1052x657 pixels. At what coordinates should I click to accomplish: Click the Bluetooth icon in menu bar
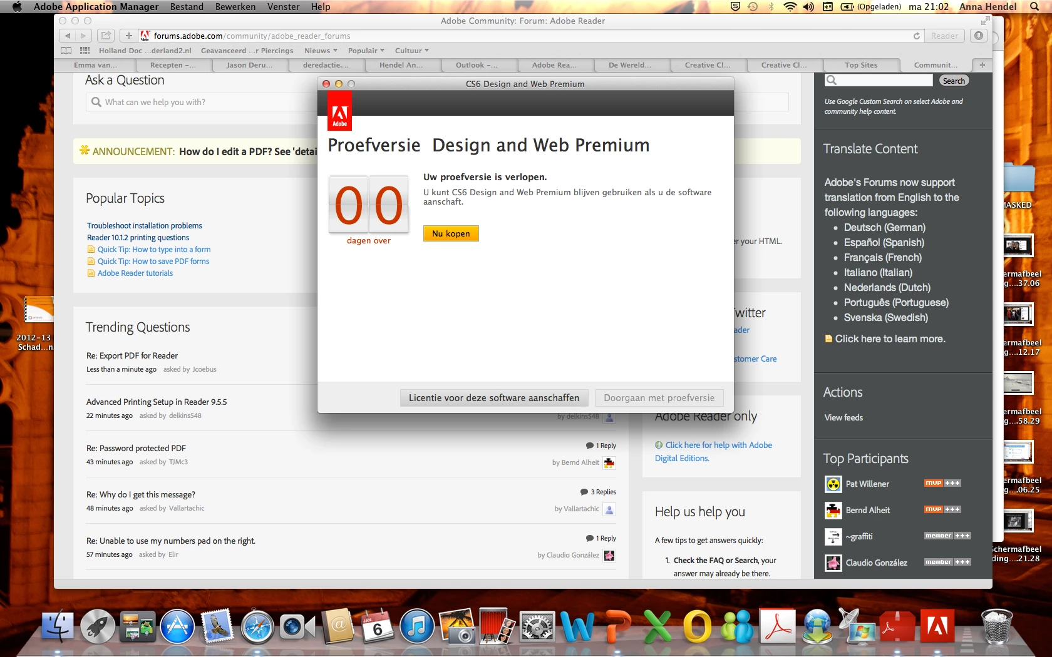point(771,7)
